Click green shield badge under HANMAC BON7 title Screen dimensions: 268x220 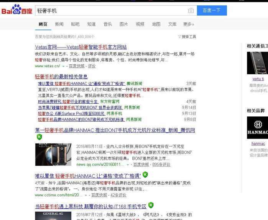[39, 137]
